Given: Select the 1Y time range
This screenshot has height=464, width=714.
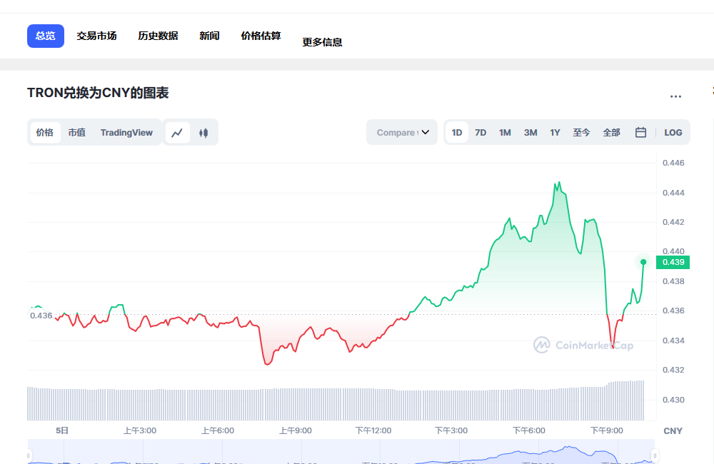Looking at the screenshot, I should click(555, 133).
